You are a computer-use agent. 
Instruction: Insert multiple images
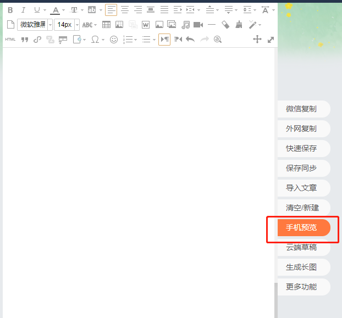click(x=172, y=24)
